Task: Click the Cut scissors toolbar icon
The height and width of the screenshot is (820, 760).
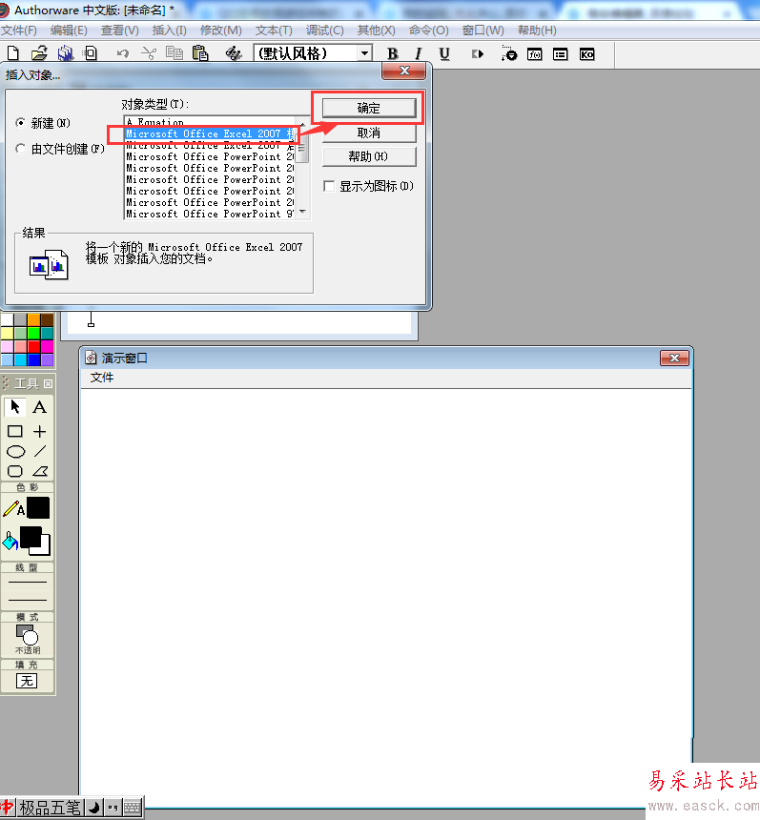Action: coord(149,53)
